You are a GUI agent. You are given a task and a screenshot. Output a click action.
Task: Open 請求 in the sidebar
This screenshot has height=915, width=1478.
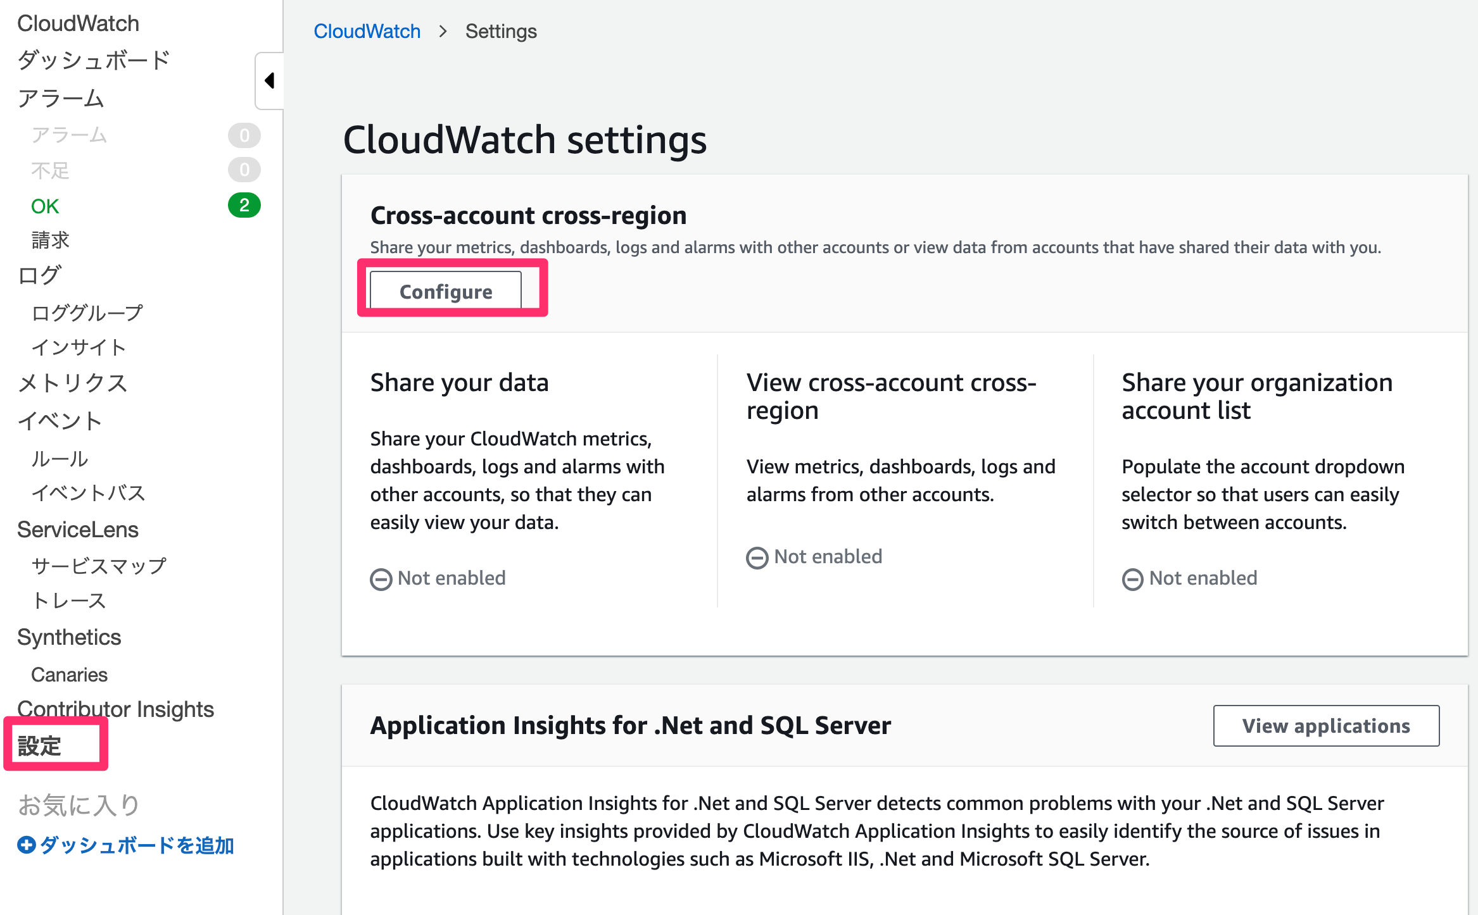pos(50,240)
